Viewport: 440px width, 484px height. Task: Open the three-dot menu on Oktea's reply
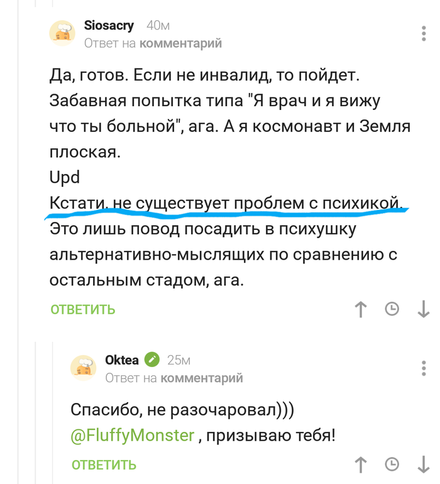(424, 366)
